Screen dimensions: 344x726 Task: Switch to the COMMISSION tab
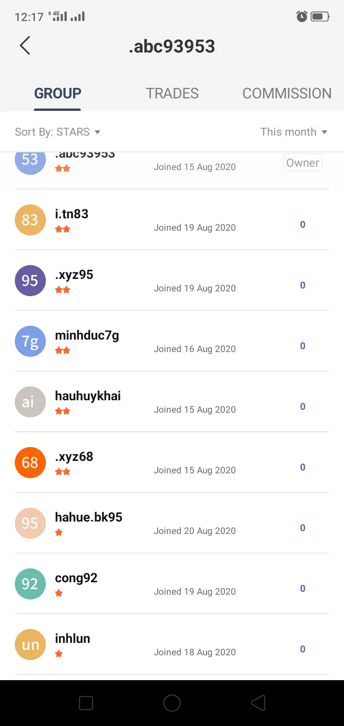(287, 93)
